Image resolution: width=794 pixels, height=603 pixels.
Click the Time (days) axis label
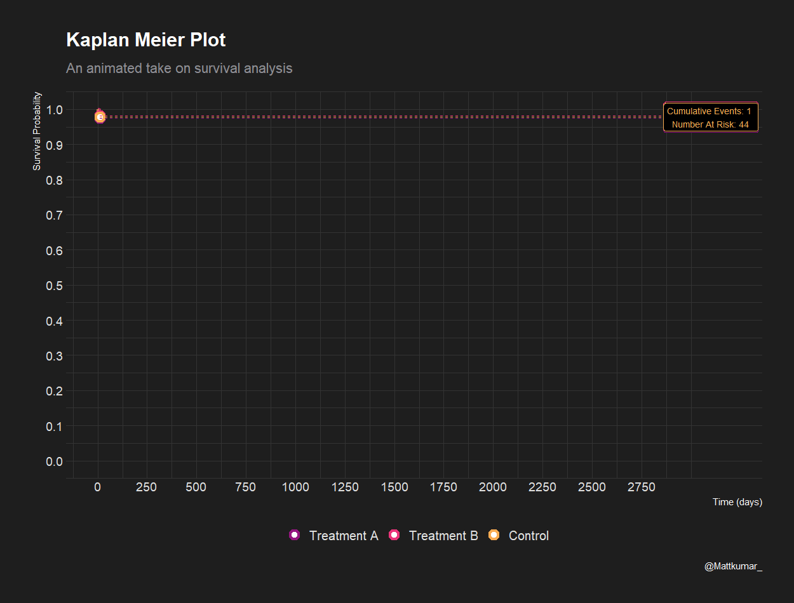click(x=737, y=502)
